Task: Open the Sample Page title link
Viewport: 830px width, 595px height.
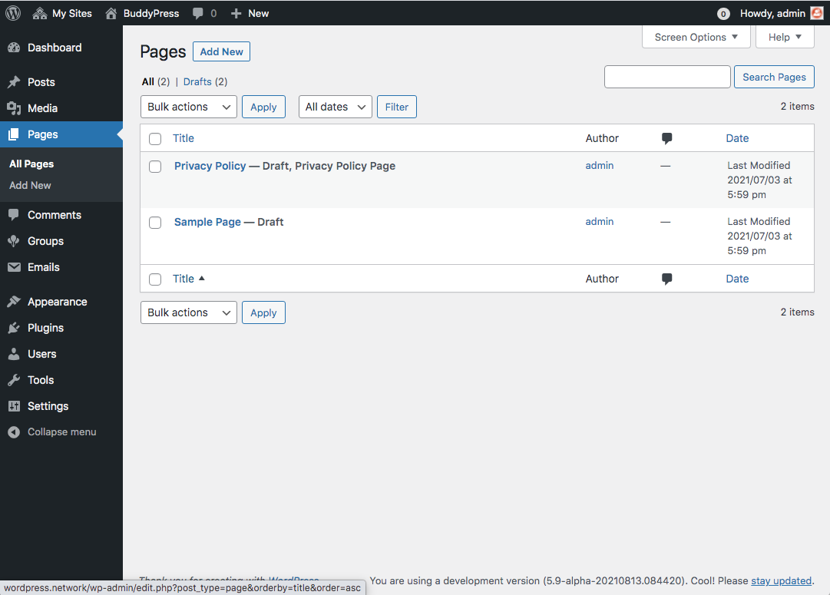Action: pyautogui.click(x=207, y=222)
